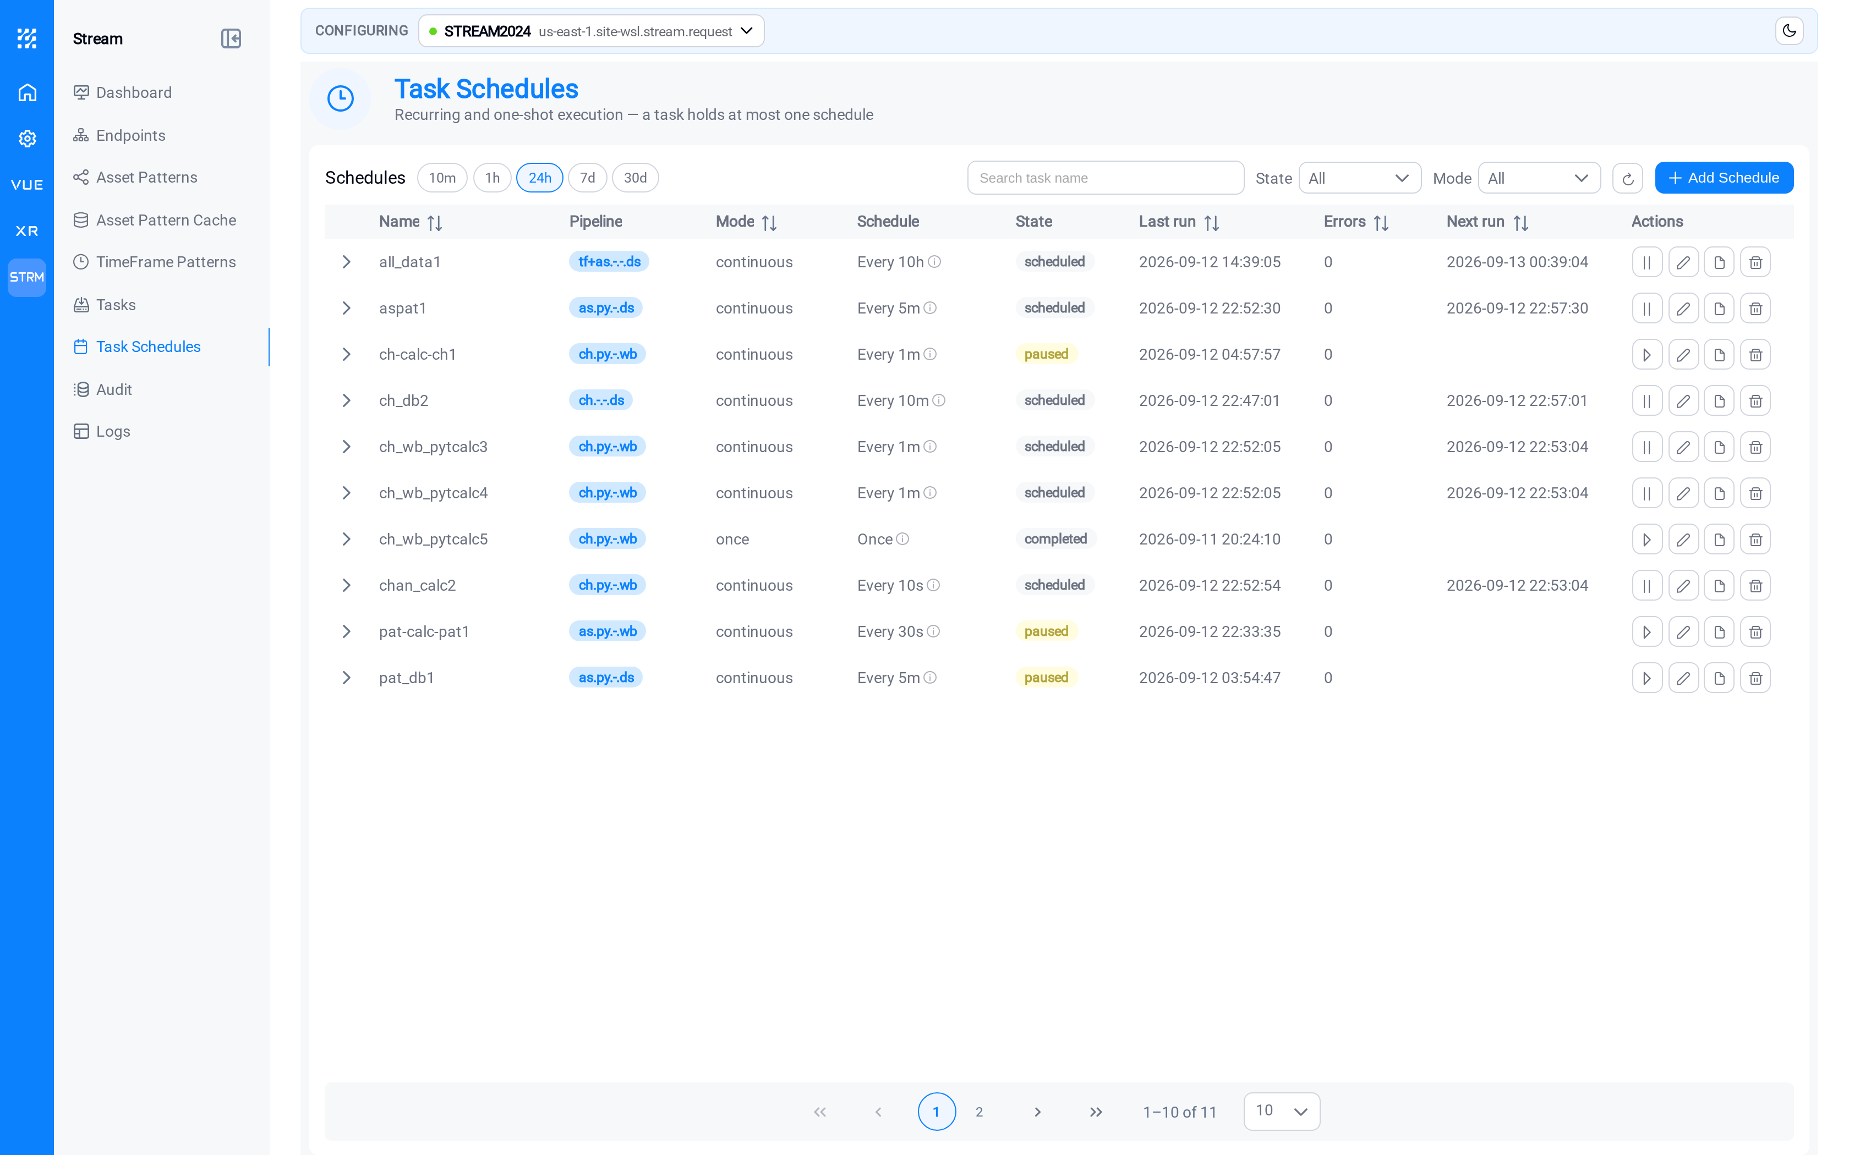Expand the ch_wb_pytcalc5 row
Screen dimensions: 1849x1155
tap(346, 540)
